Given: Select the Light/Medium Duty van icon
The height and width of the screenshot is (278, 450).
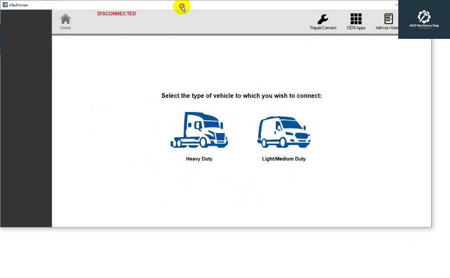Looking at the screenshot, I should (284, 131).
